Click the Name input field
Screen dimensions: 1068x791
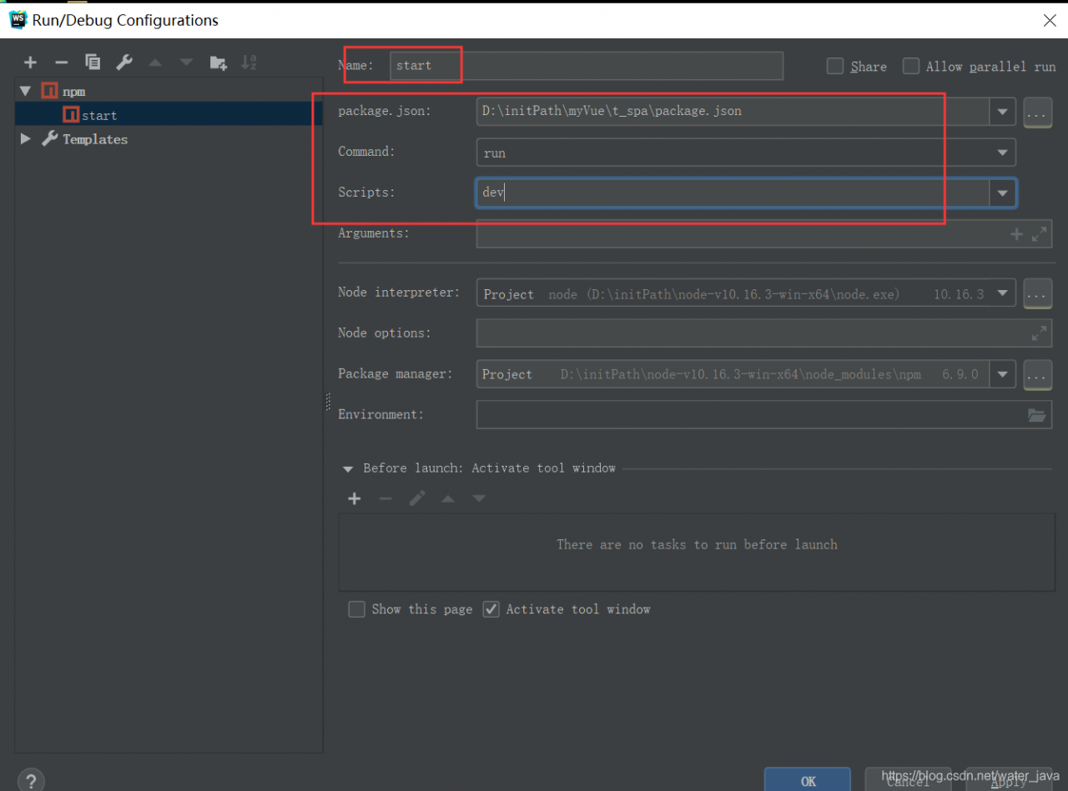tap(587, 66)
